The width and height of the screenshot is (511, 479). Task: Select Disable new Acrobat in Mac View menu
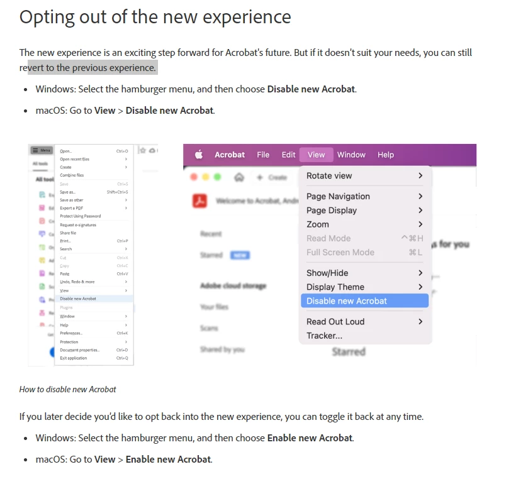click(364, 301)
